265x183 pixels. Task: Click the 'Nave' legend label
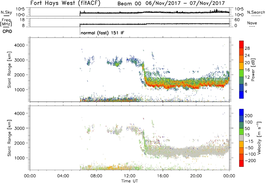(252, 23)
